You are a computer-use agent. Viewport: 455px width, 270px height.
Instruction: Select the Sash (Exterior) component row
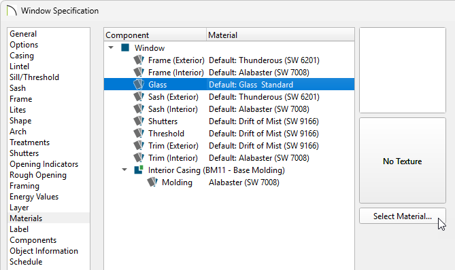pyautogui.click(x=229, y=96)
